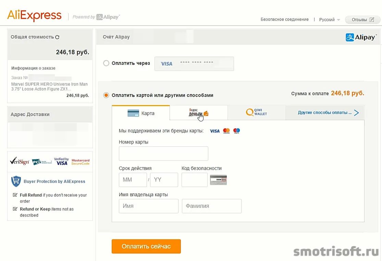Click the credit card icon on Карта tab
The image size is (382, 261).
(x=133, y=113)
